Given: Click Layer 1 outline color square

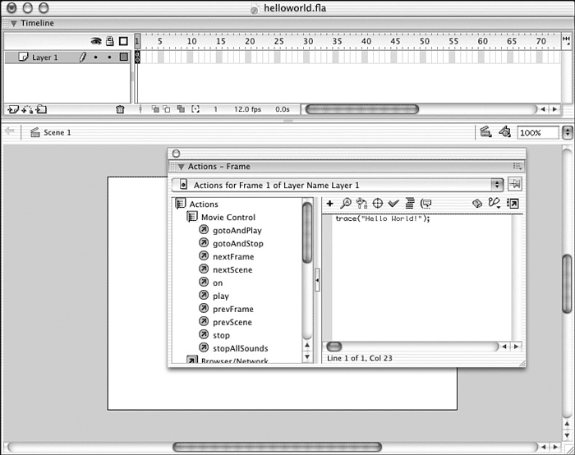Looking at the screenshot, I should pos(123,57).
